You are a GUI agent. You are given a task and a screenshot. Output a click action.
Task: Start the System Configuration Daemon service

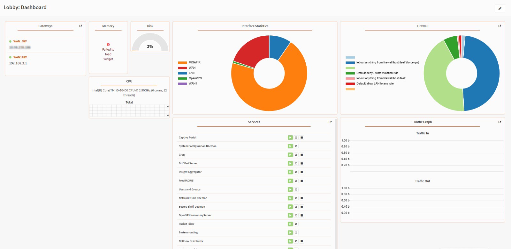(x=290, y=146)
